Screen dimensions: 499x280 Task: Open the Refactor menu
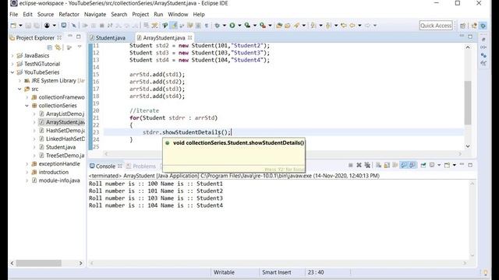click(x=69, y=14)
